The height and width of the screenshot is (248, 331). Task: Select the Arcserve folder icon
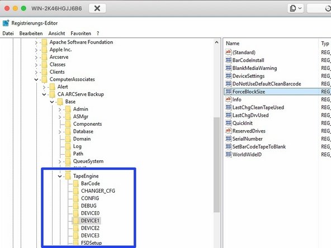[44, 57]
